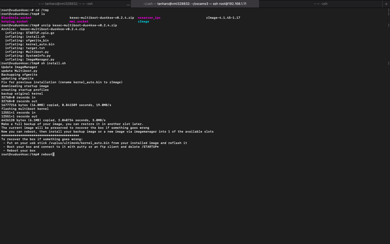This screenshot has width=390, height=244.
Task: Click zImage-4.1.45-1.17 in the ls output
Action: 223,18
